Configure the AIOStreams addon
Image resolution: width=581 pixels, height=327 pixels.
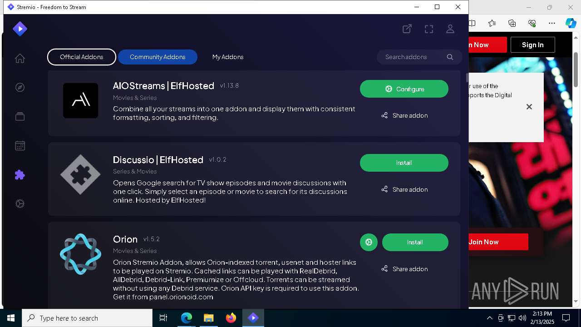tap(404, 89)
